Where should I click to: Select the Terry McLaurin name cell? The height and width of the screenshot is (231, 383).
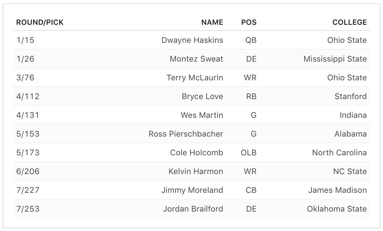click(x=195, y=78)
